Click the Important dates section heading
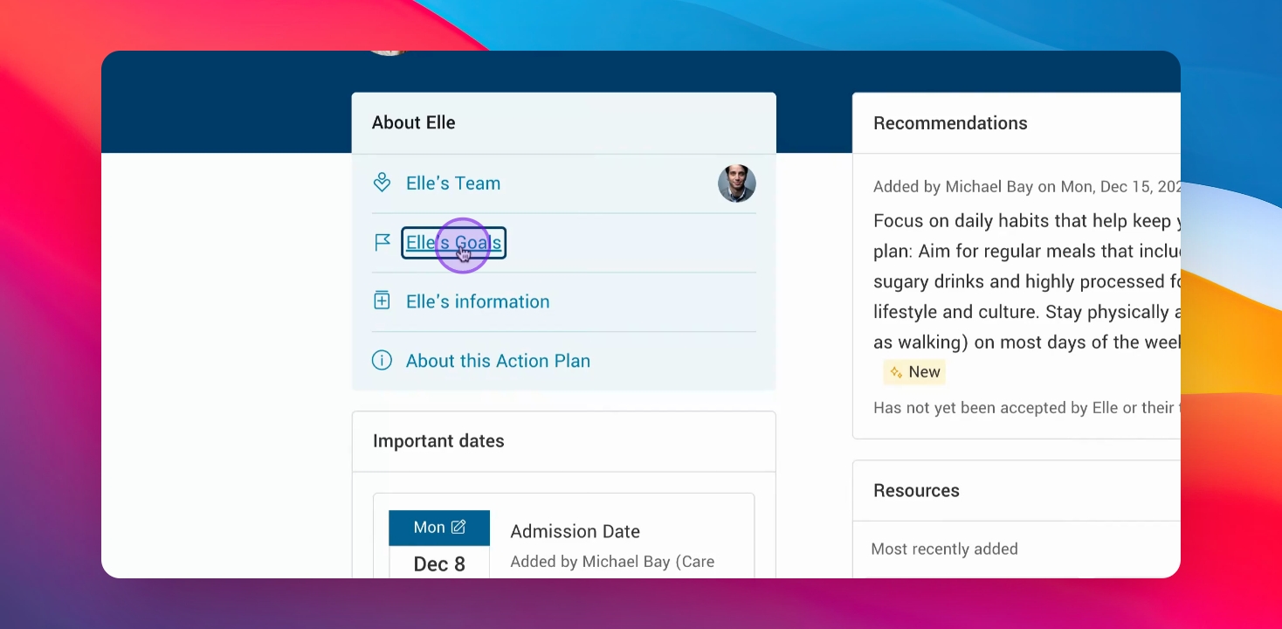1282x629 pixels. [438, 441]
